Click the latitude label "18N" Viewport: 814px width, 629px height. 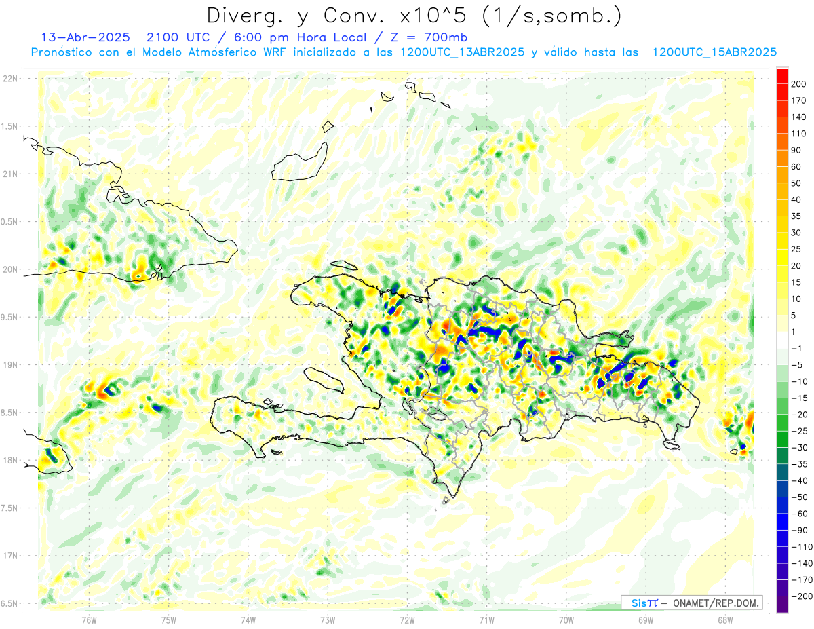point(9,460)
